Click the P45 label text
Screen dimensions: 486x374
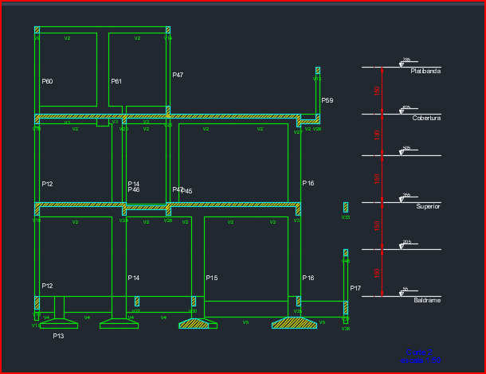pos(187,192)
